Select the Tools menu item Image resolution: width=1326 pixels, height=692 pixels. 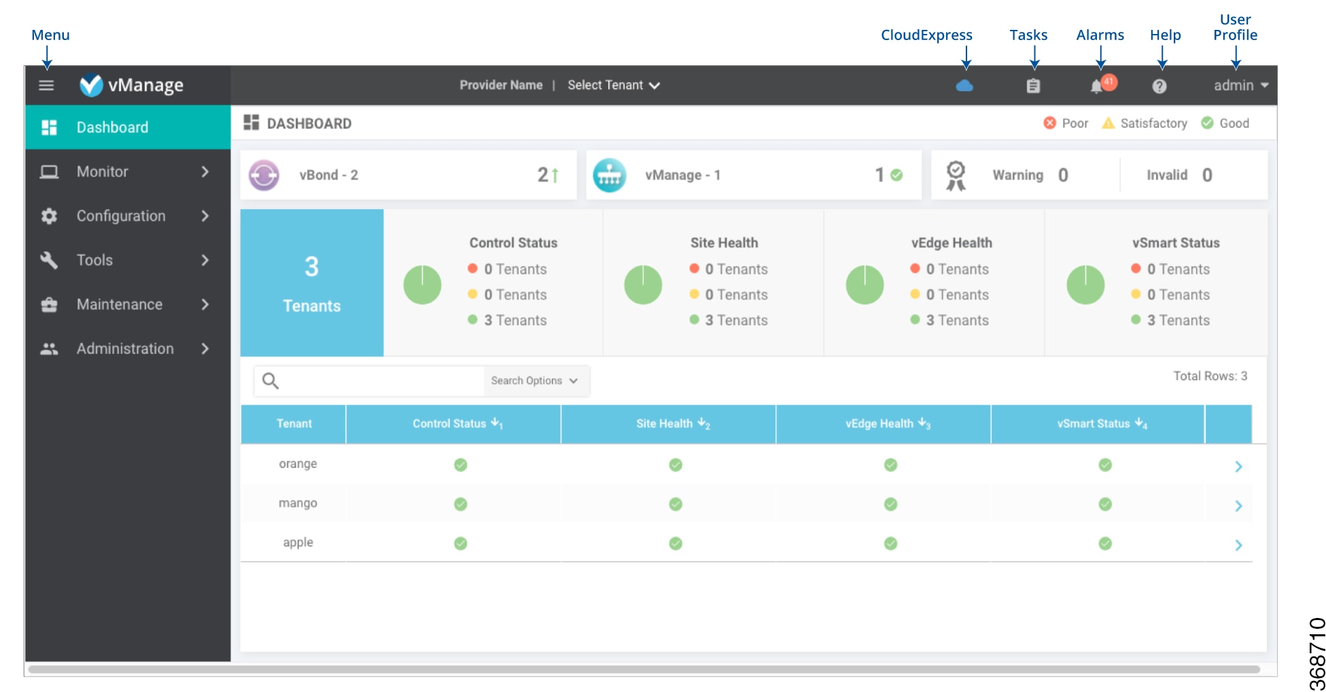pyautogui.click(x=94, y=259)
